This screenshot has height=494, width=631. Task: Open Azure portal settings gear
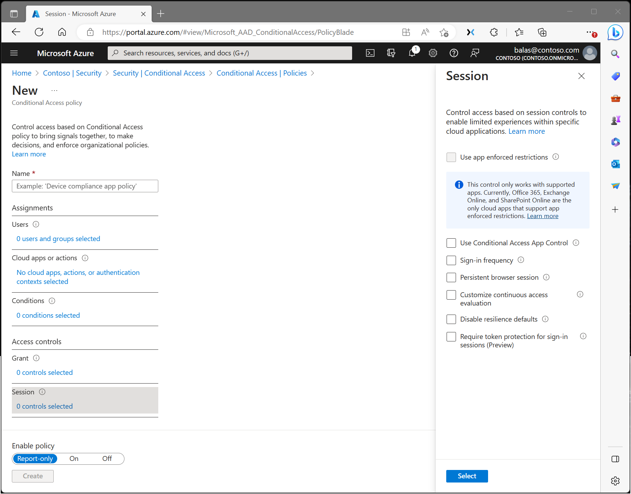[433, 53]
